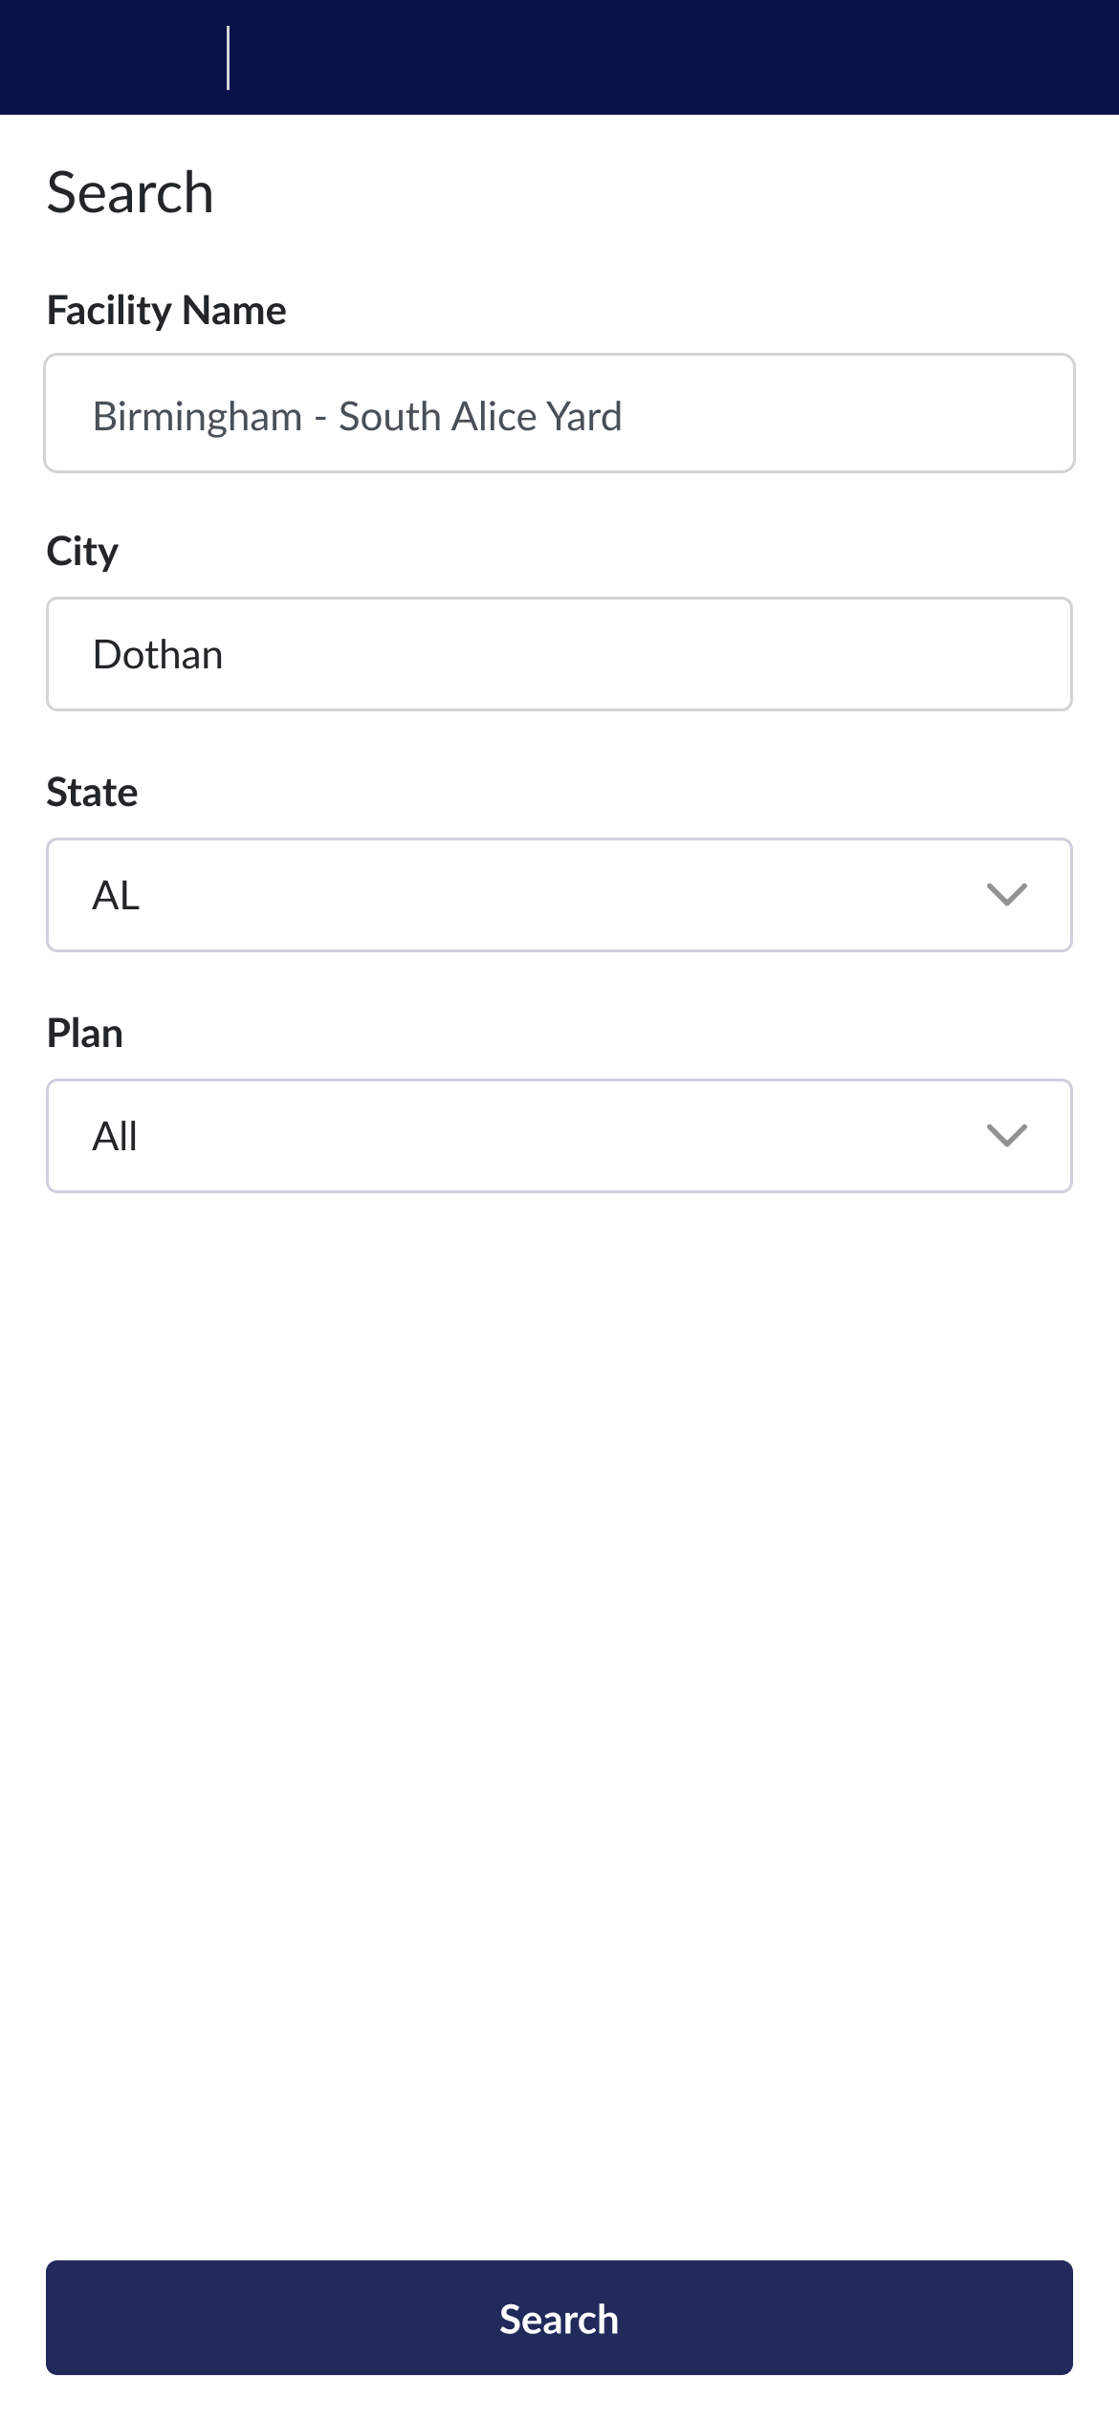This screenshot has height=2421, width=1119.
Task: Click the vertical divider in the header
Action: 228,57
